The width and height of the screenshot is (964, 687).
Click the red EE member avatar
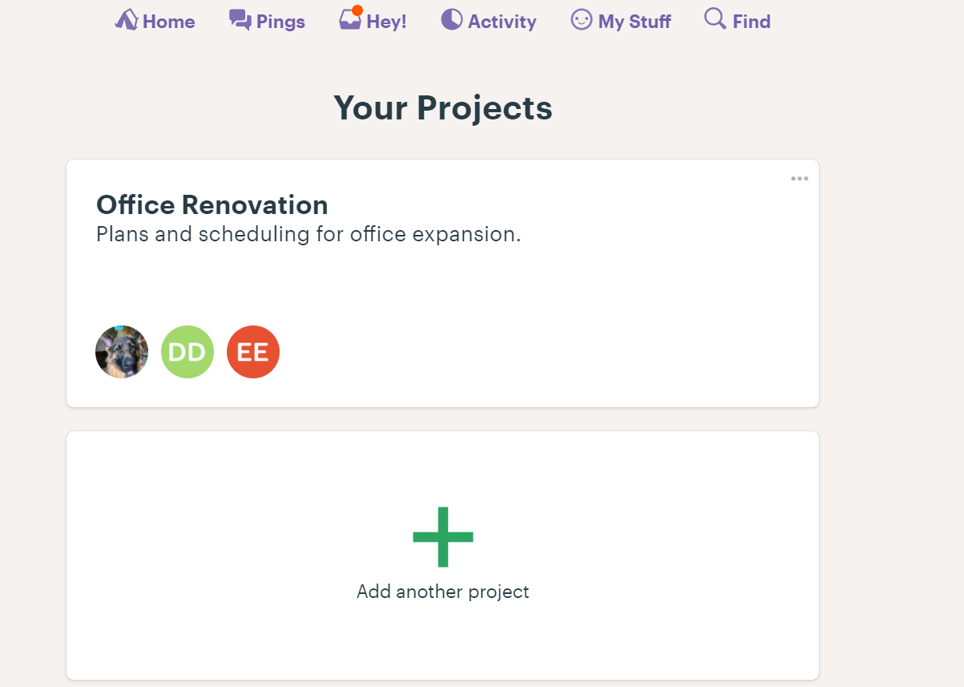[x=253, y=352]
